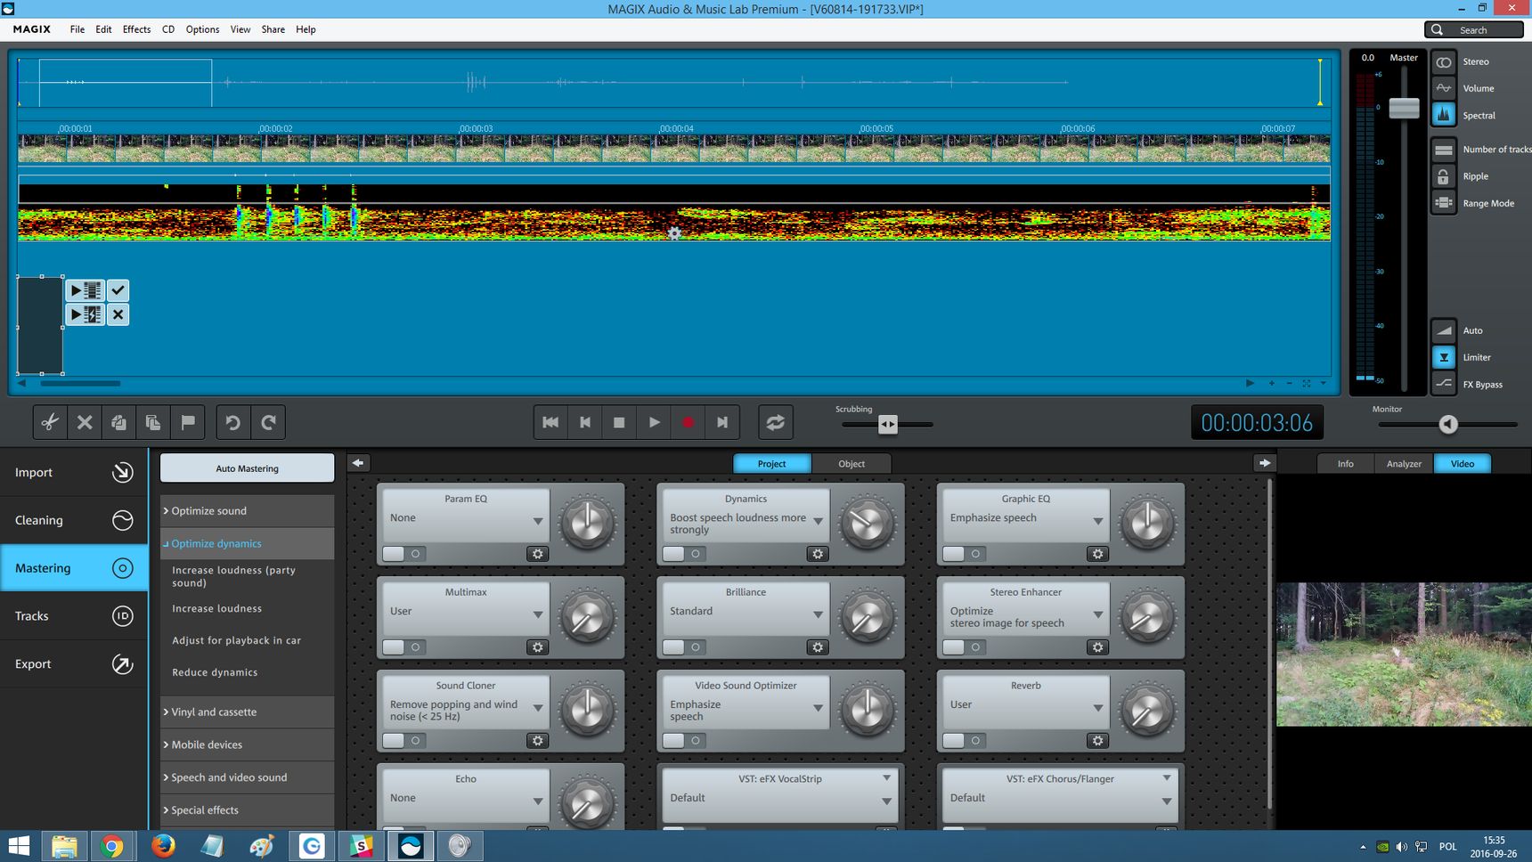Start recording with the red button
This screenshot has width=1532, height=862.
688,422
